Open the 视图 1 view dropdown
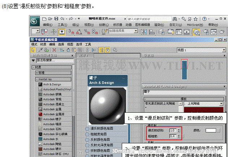The width and height of the screenshot is (228, 157). [224, 50]
